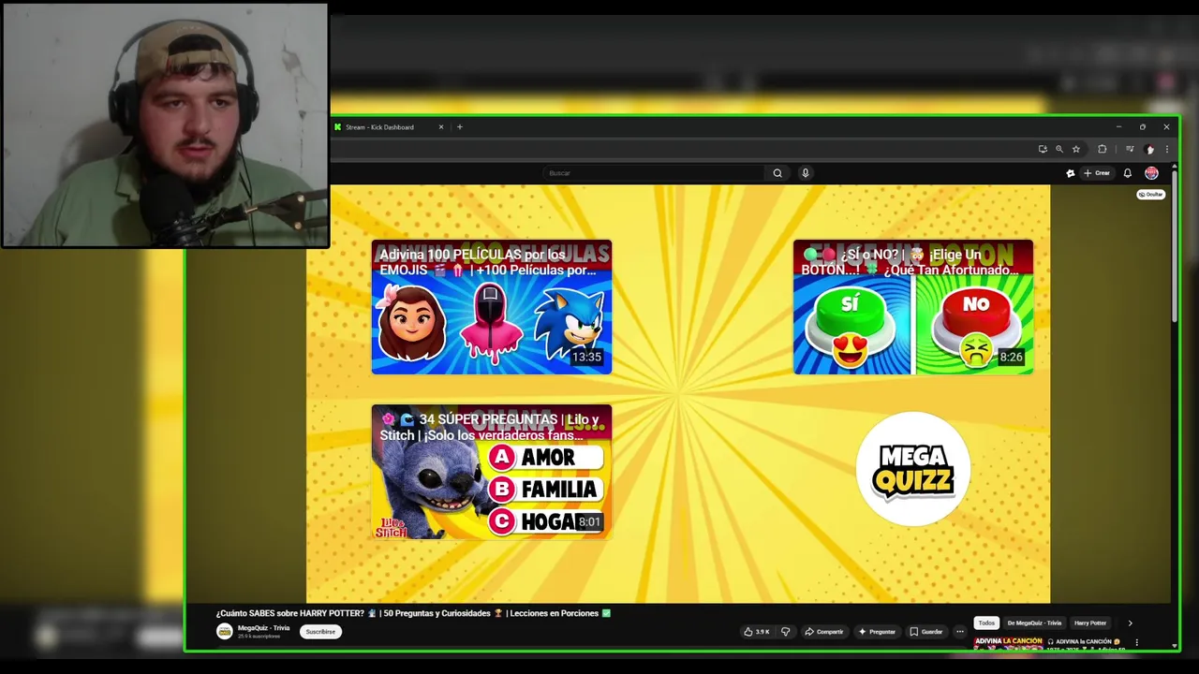The height and width of the screenshot is (674, 1199).
Task: Open YouTube notifications bell
Action: pos(1128,173)
